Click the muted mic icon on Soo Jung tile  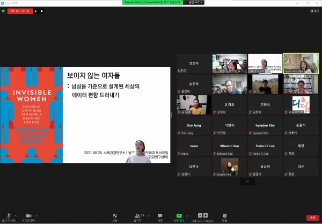point(179,133)
